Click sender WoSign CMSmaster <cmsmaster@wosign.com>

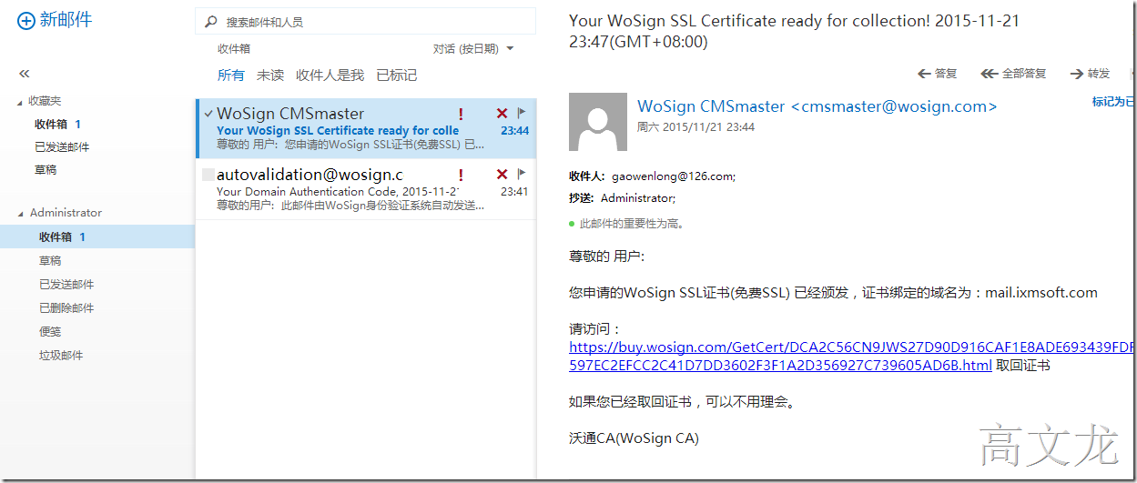click(x=817, y=106)
